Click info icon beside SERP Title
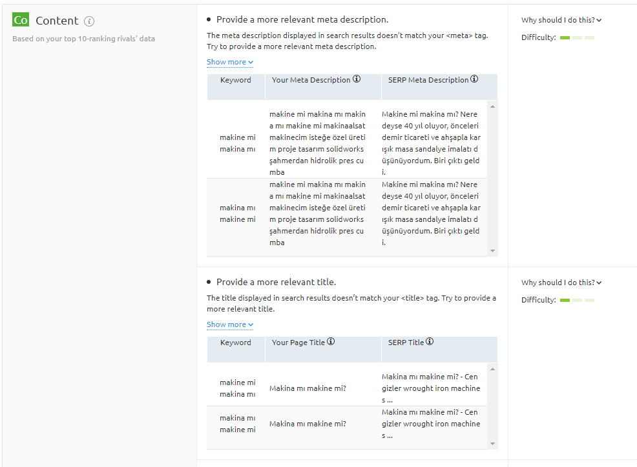Image resolution: width=637 pixels, height=467 pixels. coord(430,342)
